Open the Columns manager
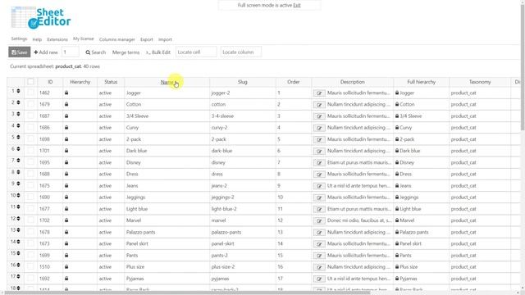This screenshot has width=525, height=295. click(116, 39)
